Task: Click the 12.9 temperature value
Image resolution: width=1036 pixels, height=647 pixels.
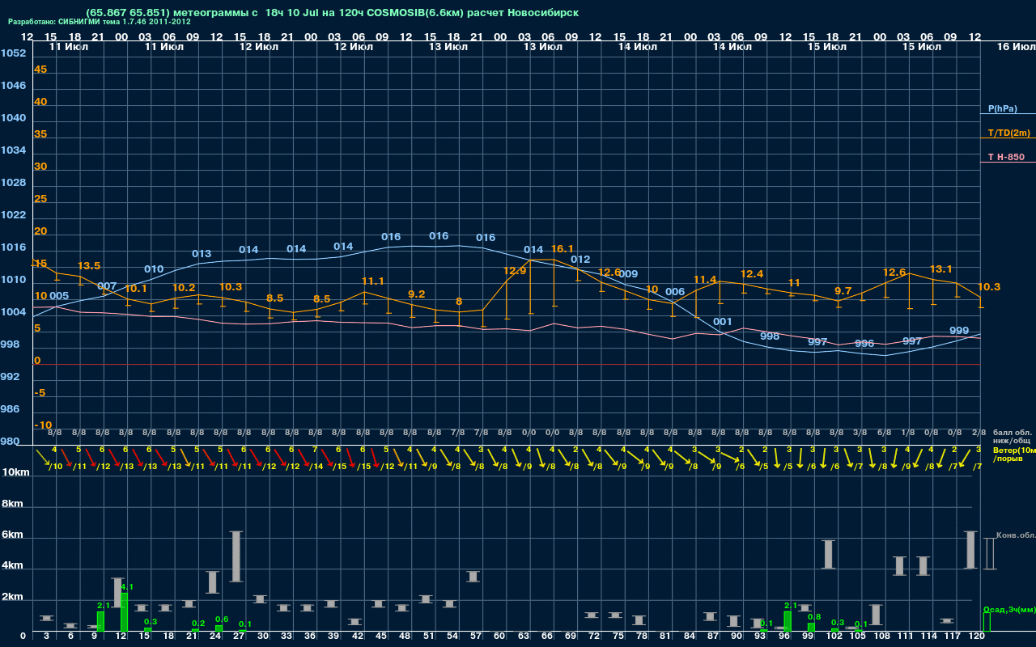Action: [515, 271]
